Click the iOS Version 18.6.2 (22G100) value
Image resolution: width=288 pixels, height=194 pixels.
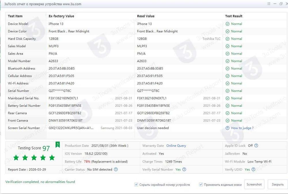pyautogui.click(x=96, y=154)
